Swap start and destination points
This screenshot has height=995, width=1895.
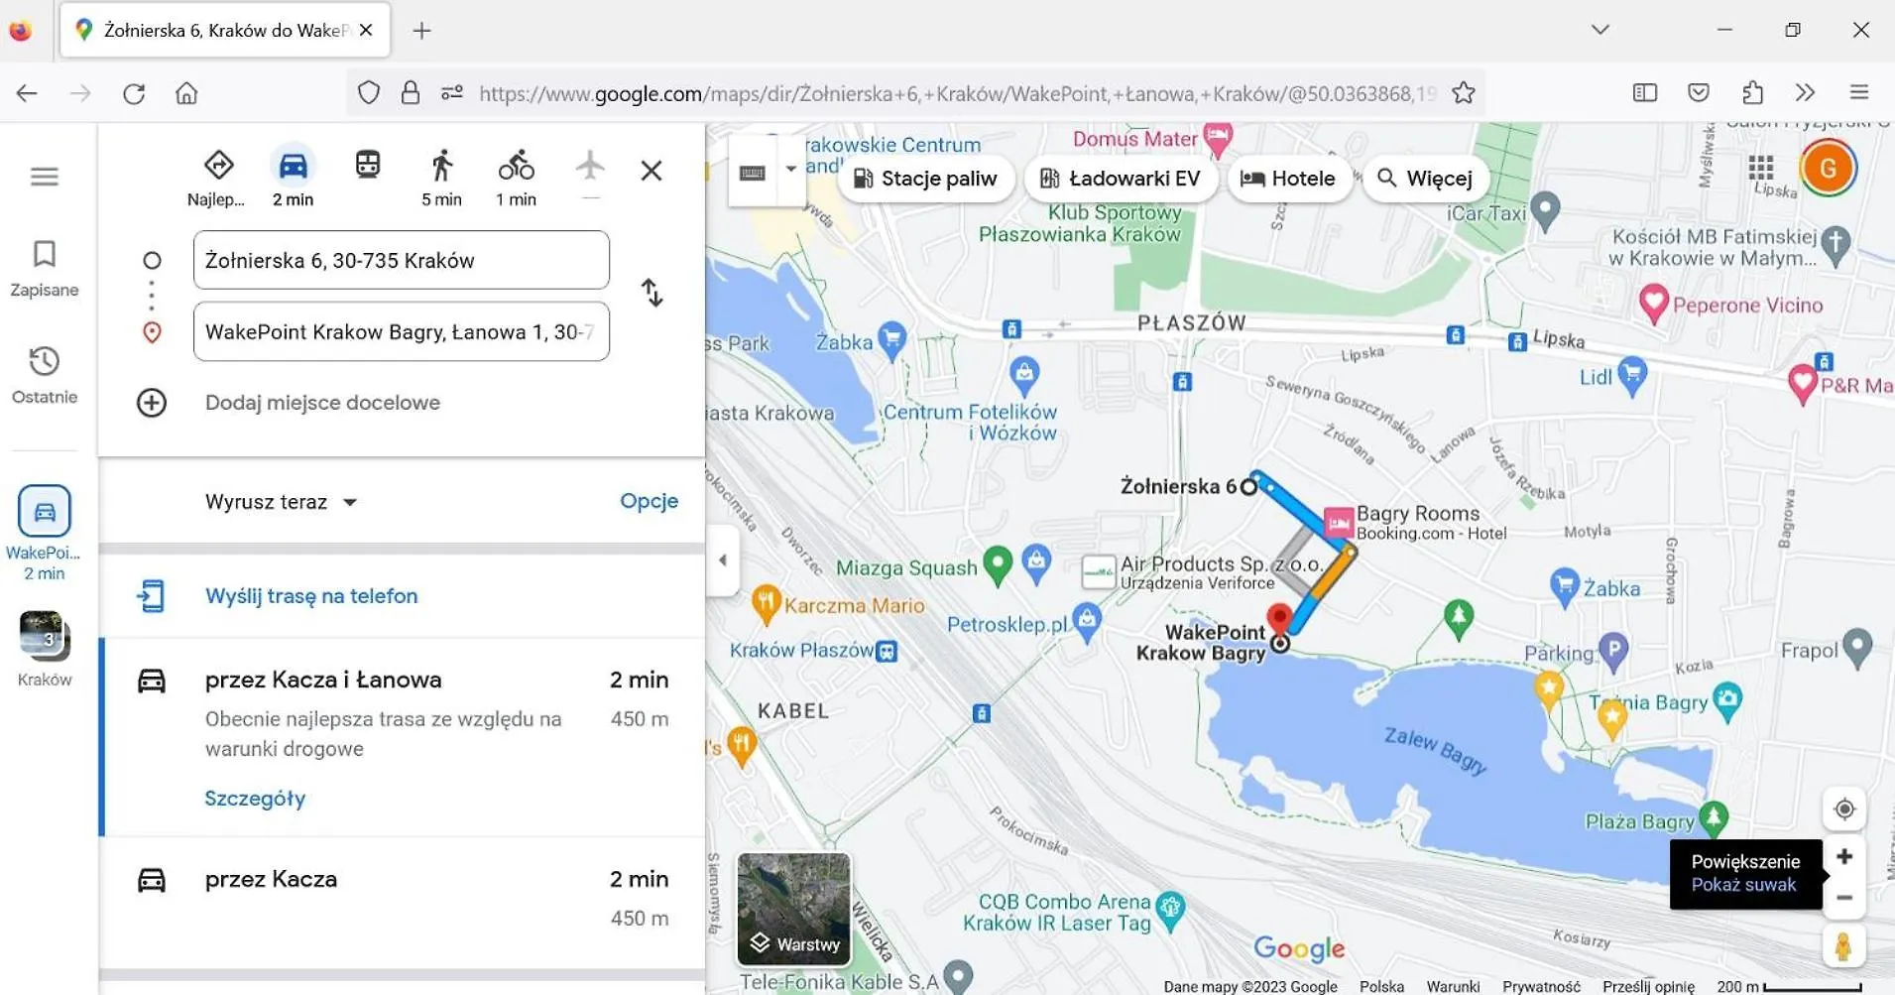tap(651, 293)
